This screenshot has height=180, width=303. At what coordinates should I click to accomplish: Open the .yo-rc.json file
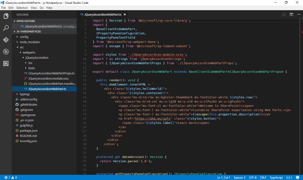44,120
